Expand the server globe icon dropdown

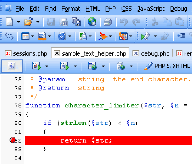click(x=131, y=66)
